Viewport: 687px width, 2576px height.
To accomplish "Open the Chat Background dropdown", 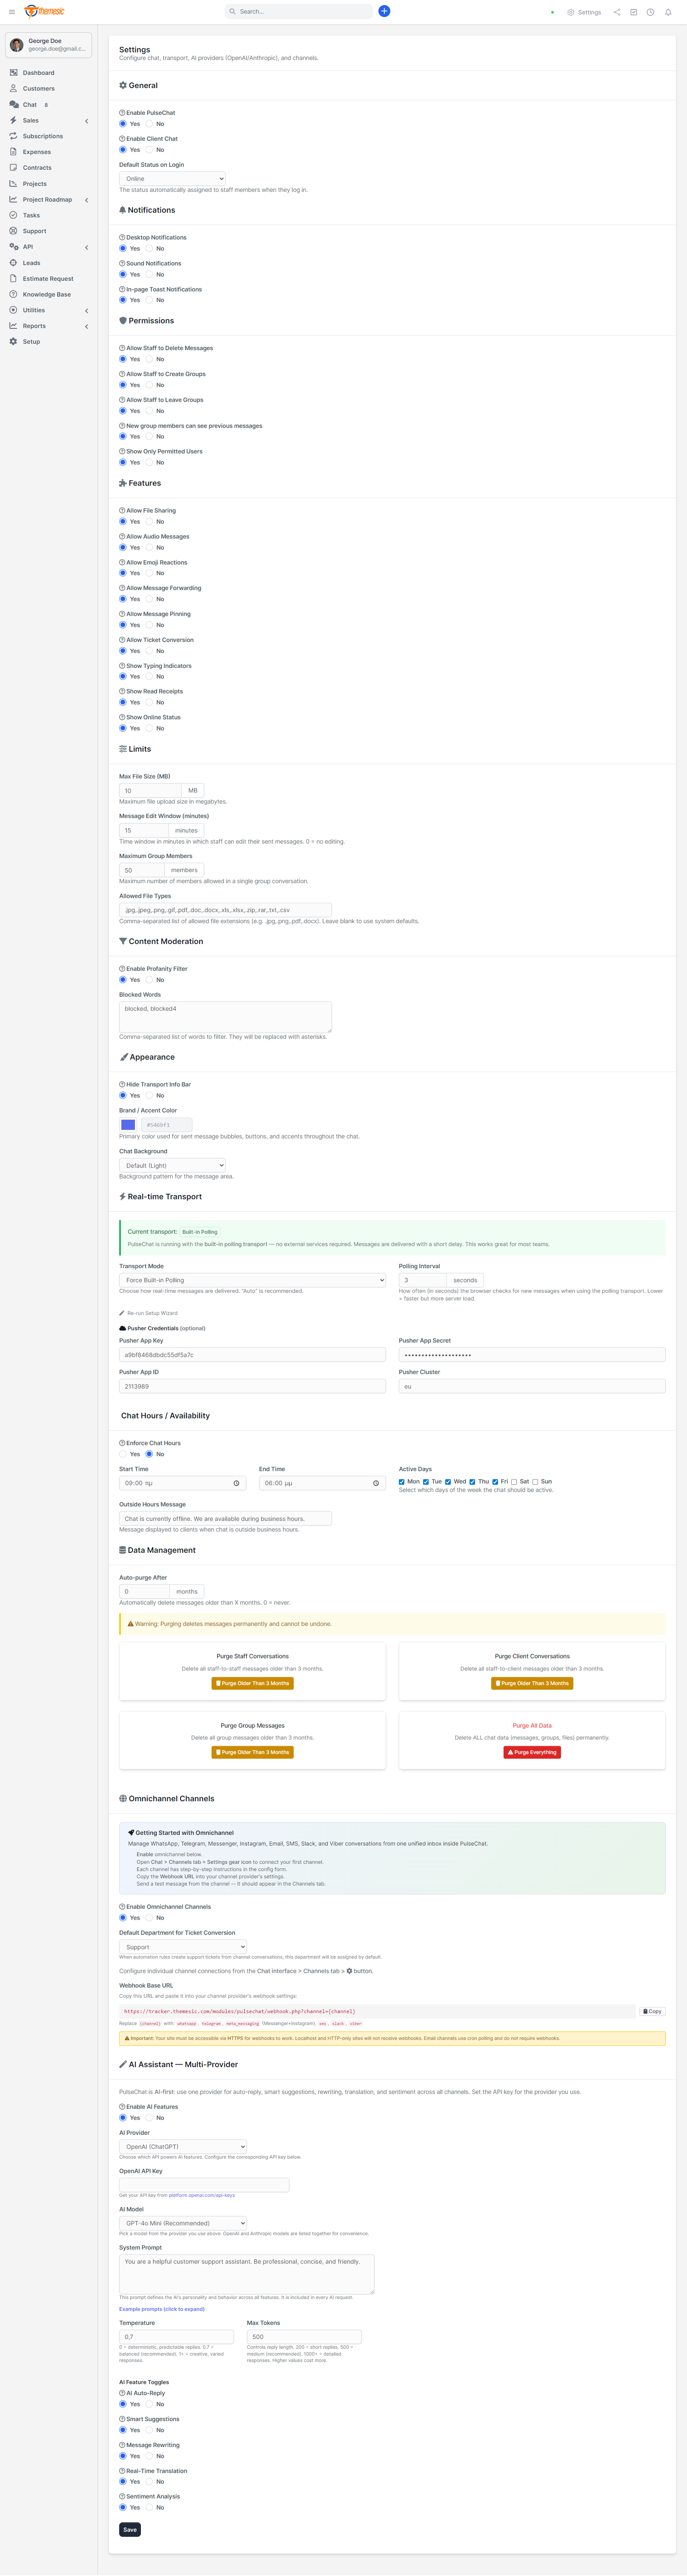I will 172,1165.
